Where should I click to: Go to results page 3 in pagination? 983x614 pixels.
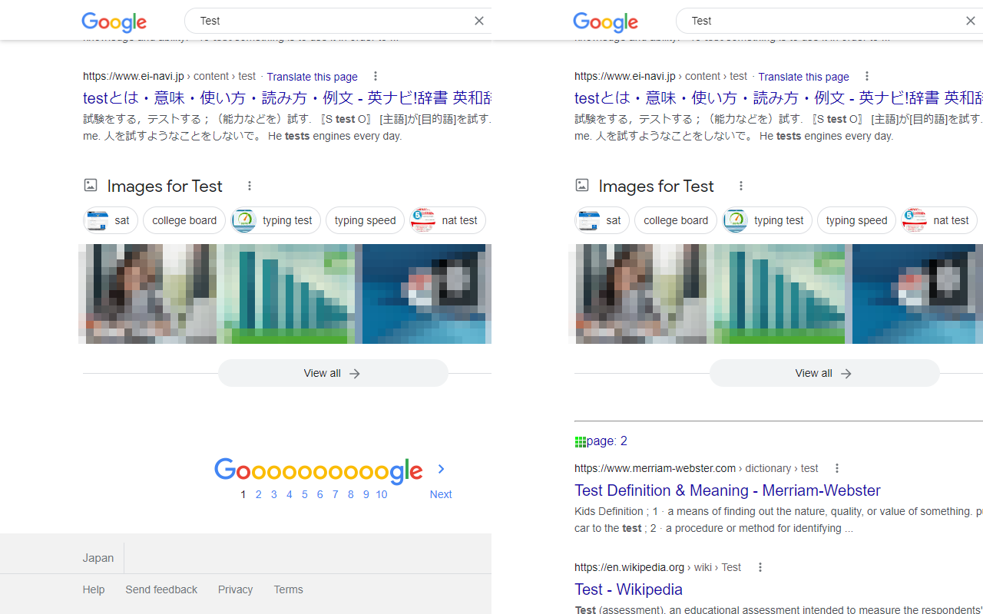pos(274,494)
